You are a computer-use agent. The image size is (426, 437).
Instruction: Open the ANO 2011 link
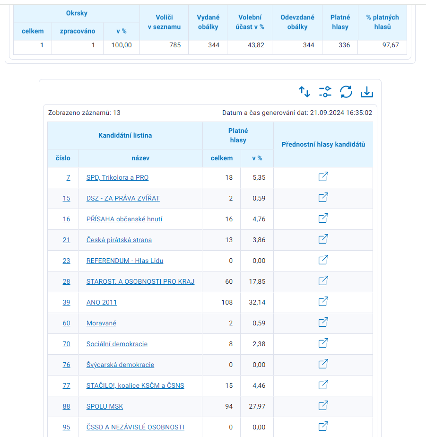(x=102, y=302)
